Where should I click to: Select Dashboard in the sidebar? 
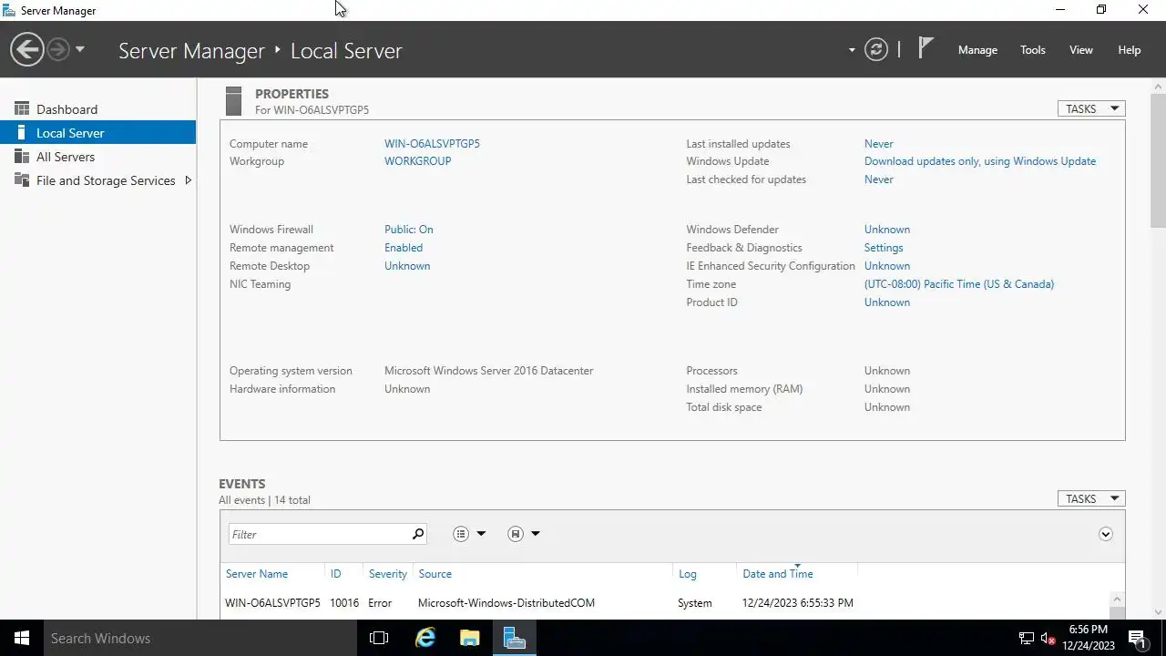point(98,109)
